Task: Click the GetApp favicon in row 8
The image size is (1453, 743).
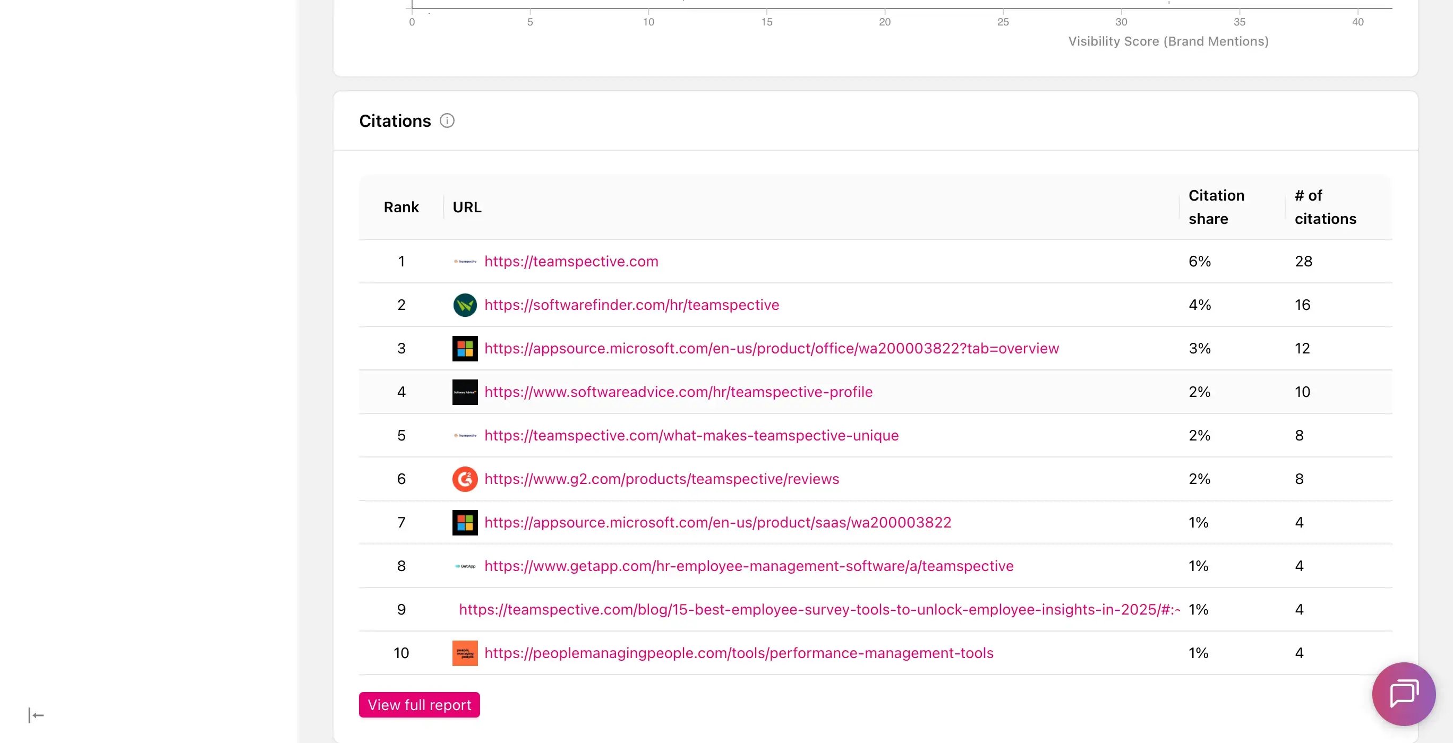Action: (465, 566)
